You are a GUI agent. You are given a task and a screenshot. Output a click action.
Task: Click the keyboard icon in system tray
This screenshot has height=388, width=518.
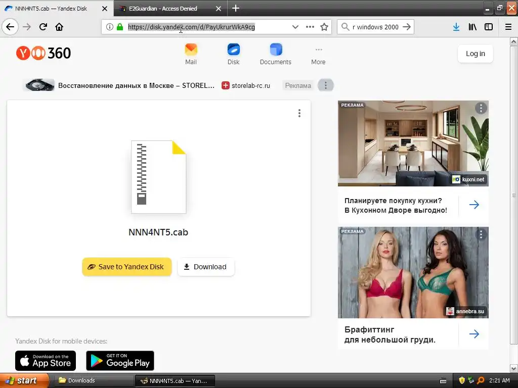pos(443,381)
